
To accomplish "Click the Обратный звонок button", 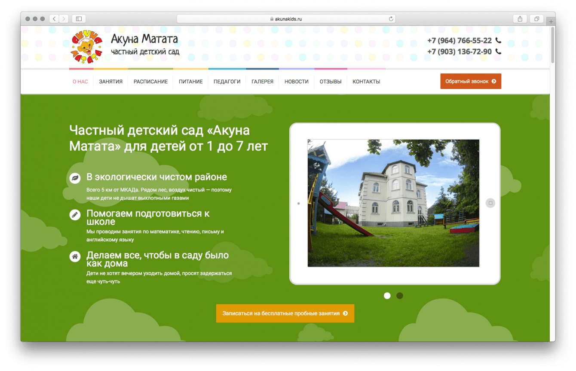I will tap(471, 81).
